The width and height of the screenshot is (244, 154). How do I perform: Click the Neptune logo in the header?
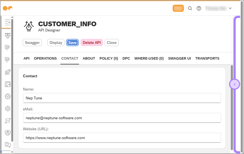[8, 8]
